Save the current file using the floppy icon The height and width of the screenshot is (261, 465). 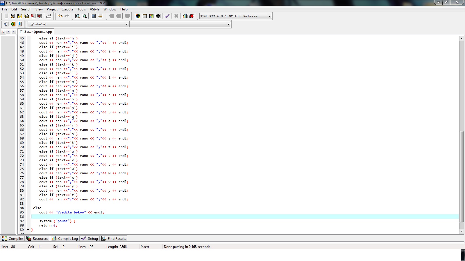19,16
